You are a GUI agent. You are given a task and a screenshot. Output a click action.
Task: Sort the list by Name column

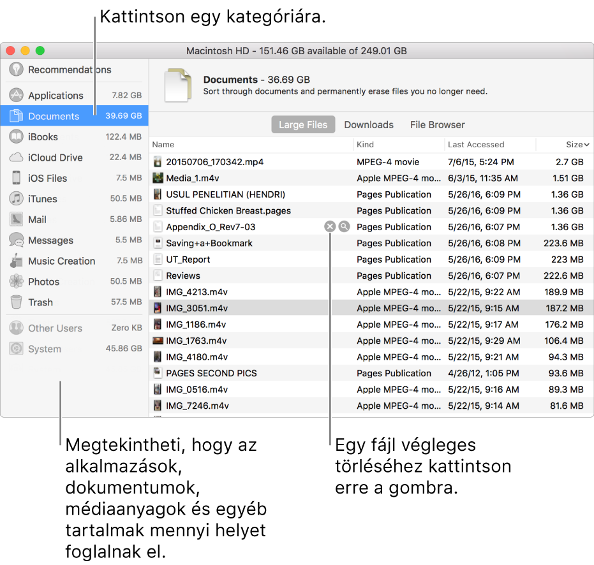[x=163, y=144]
